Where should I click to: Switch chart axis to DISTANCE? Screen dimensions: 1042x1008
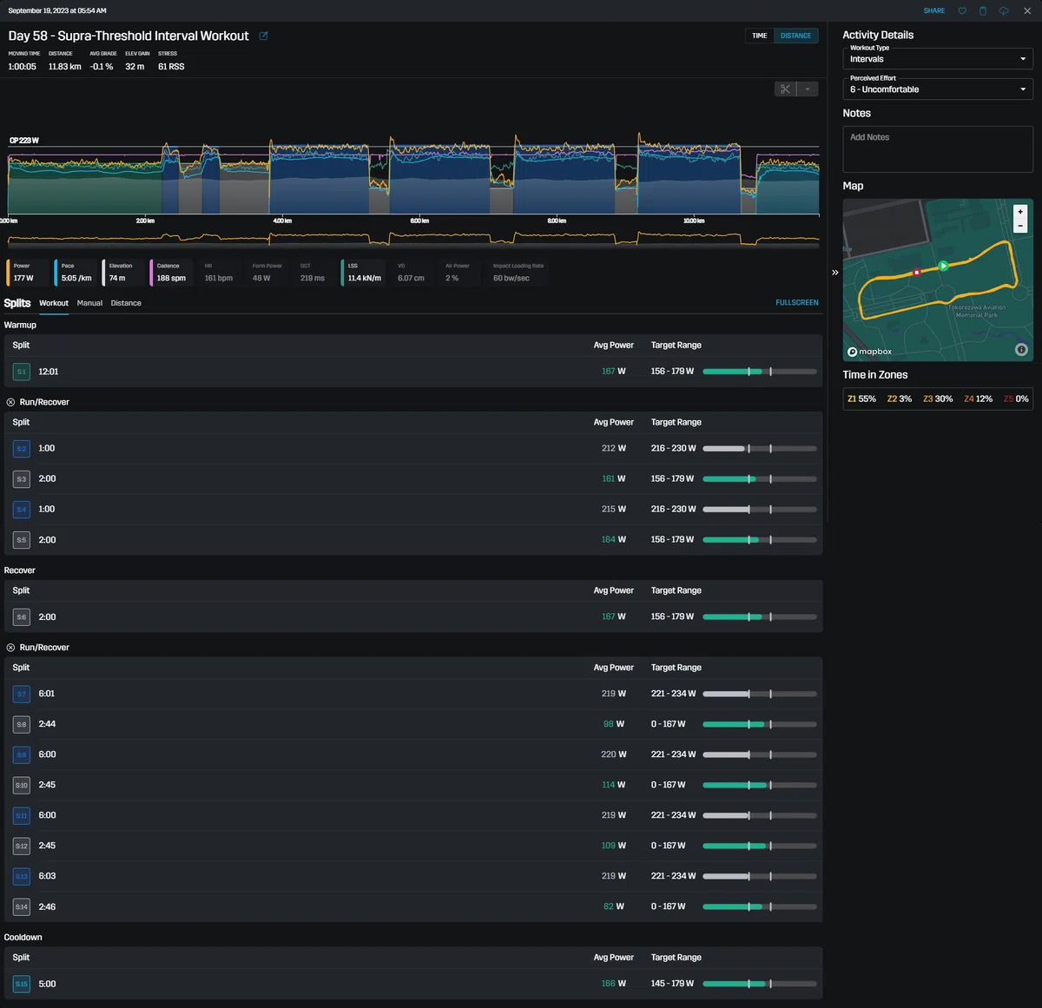click(795, 36)
